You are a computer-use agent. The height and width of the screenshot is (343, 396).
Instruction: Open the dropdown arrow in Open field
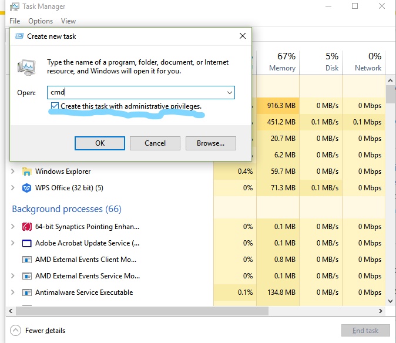(x=229, y=93)
